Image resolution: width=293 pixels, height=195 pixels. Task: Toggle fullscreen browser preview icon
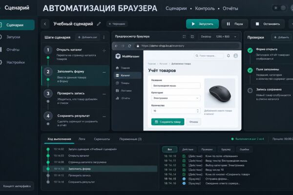[x=184, y=37]
